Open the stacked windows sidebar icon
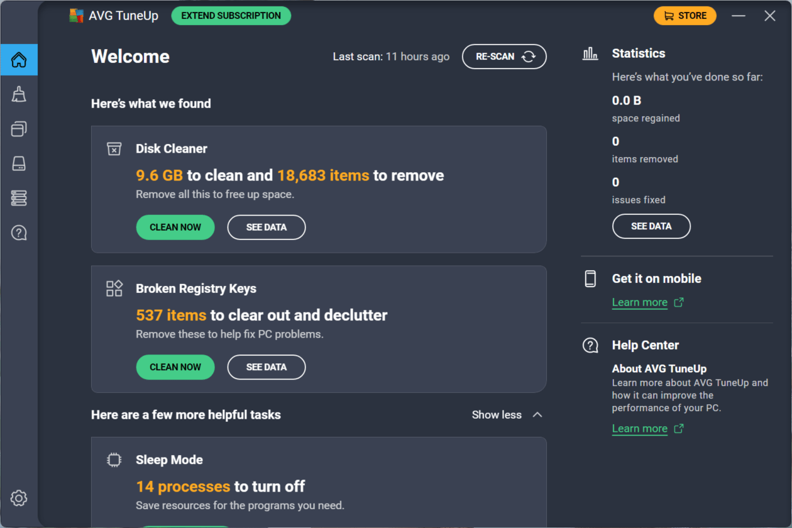Viewport: 792px width, 528px height. click(19, 129)
